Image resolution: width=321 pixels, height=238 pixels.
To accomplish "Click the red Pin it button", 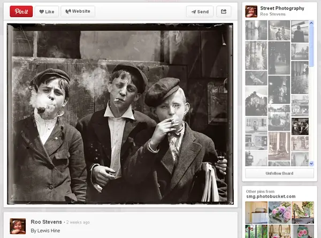I will (21, 11).
